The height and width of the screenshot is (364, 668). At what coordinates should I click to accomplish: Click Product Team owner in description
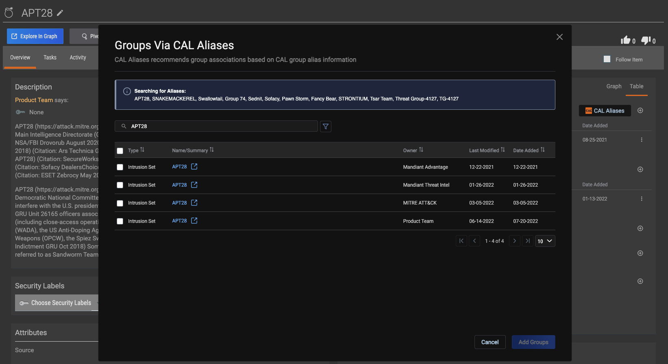(34, 100)
